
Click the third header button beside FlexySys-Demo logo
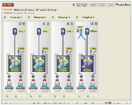[x=111, y=5]
